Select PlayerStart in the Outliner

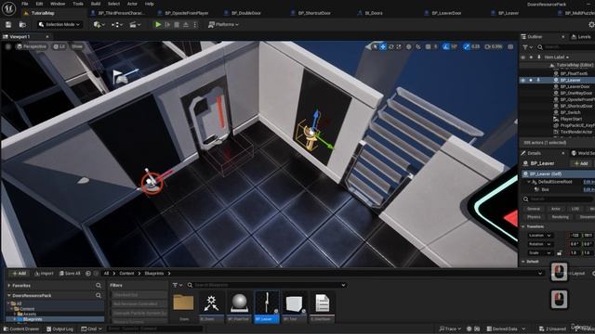pyautogui.click(x=571, y=119)
